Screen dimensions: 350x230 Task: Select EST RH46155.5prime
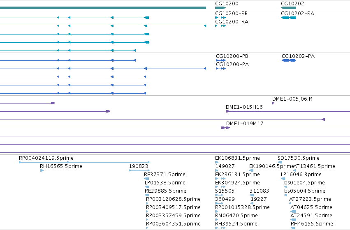coord(312,224)
